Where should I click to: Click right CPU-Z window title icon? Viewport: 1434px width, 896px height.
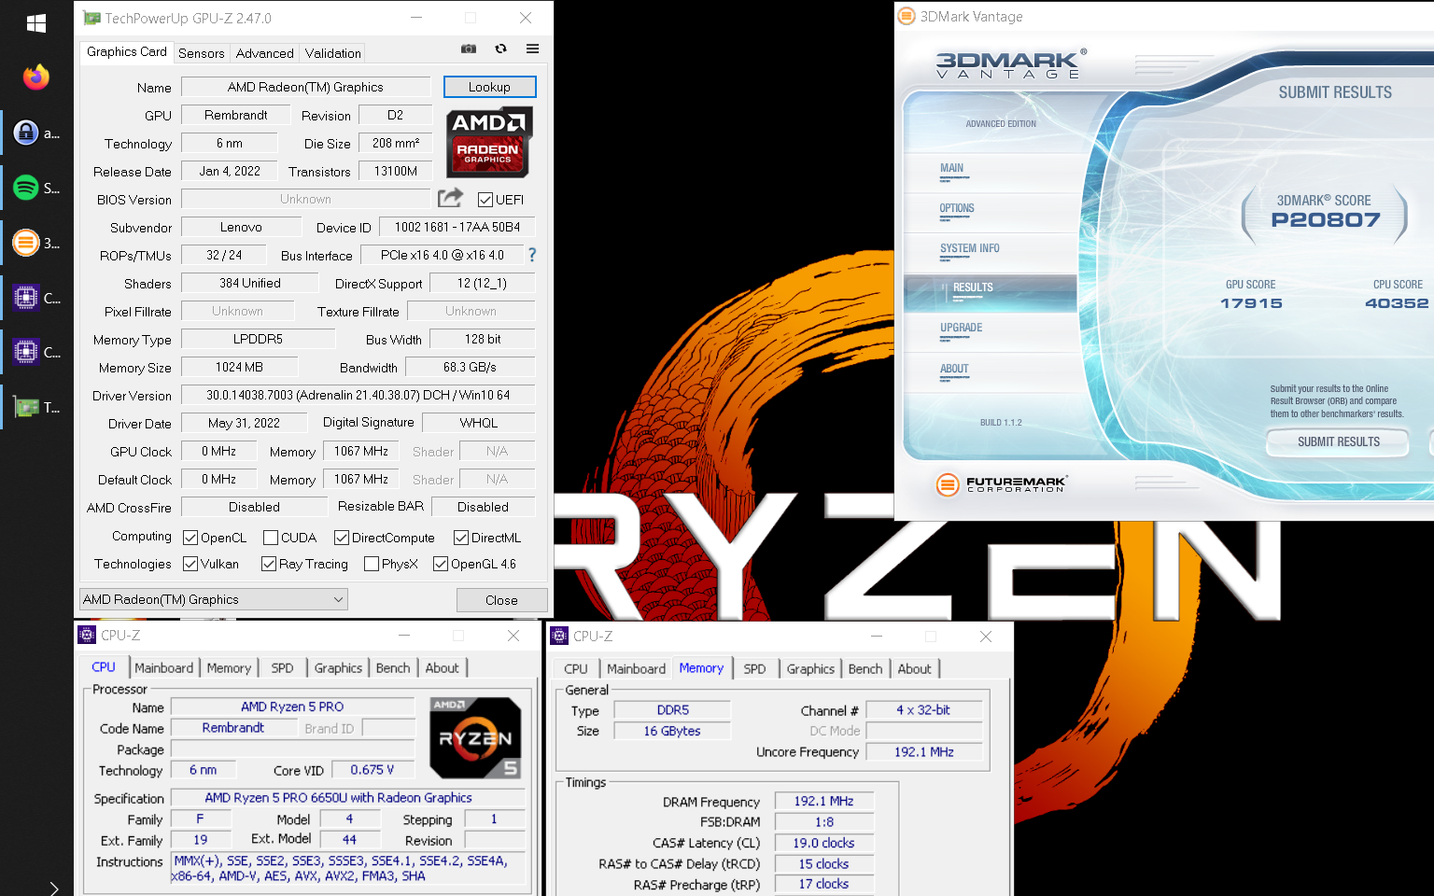[559, 636]
